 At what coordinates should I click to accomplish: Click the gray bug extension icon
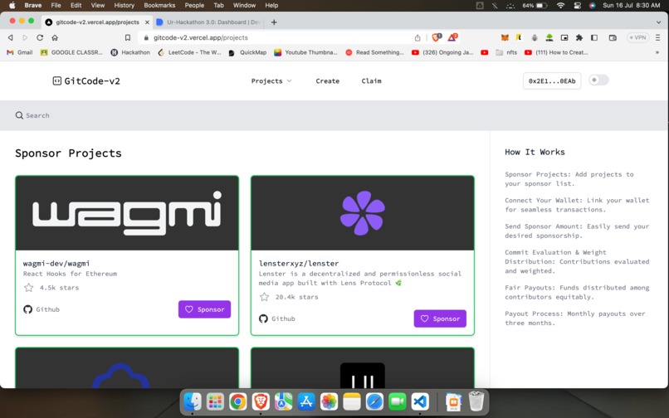pyautogui.click(x=535, y=37)
